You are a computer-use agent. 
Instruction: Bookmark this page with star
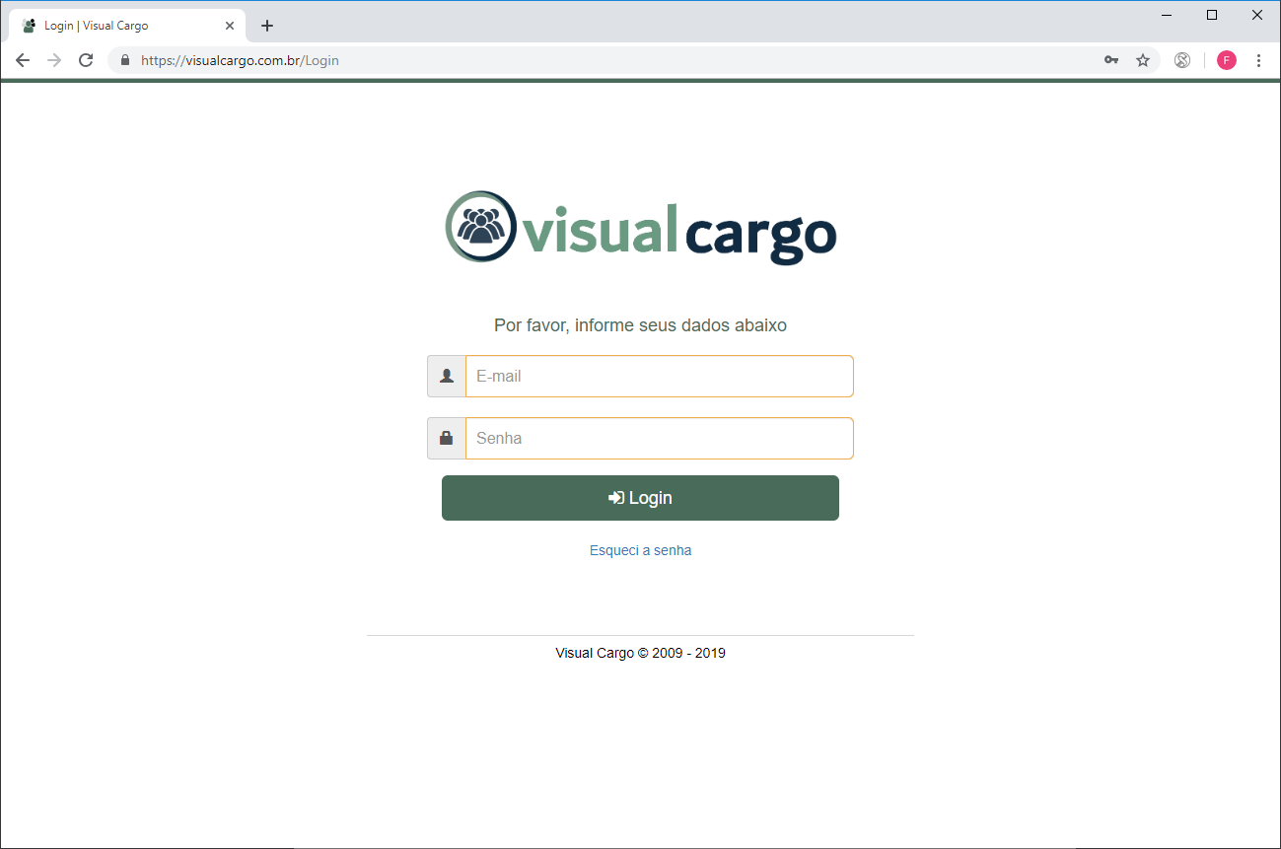point(1143,60)
